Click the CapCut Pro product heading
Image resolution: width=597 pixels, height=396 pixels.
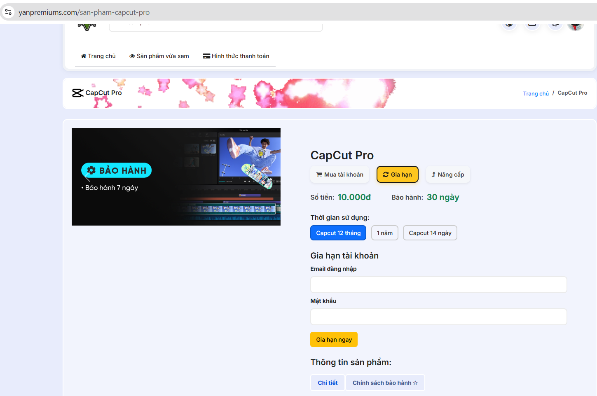(x=342, y=155)
